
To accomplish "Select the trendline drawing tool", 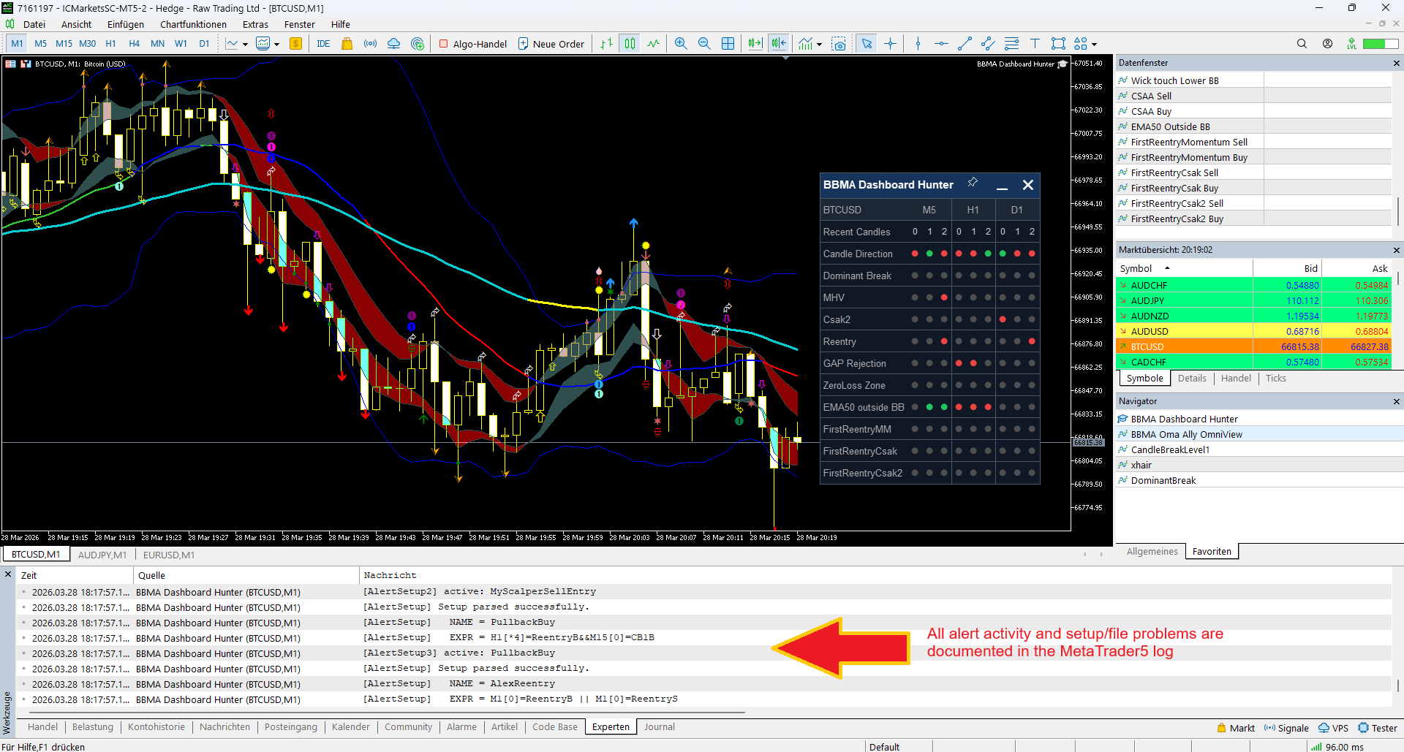I will tap(965, 44).
